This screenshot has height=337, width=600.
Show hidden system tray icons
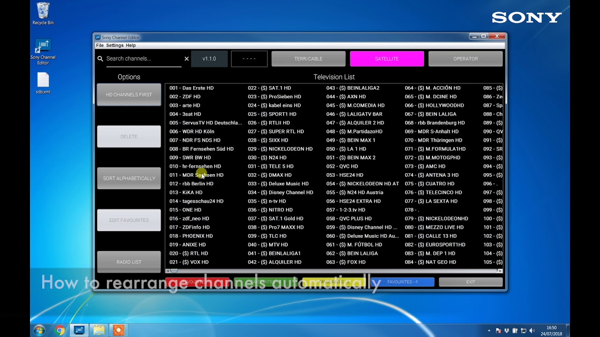point(489,331)
